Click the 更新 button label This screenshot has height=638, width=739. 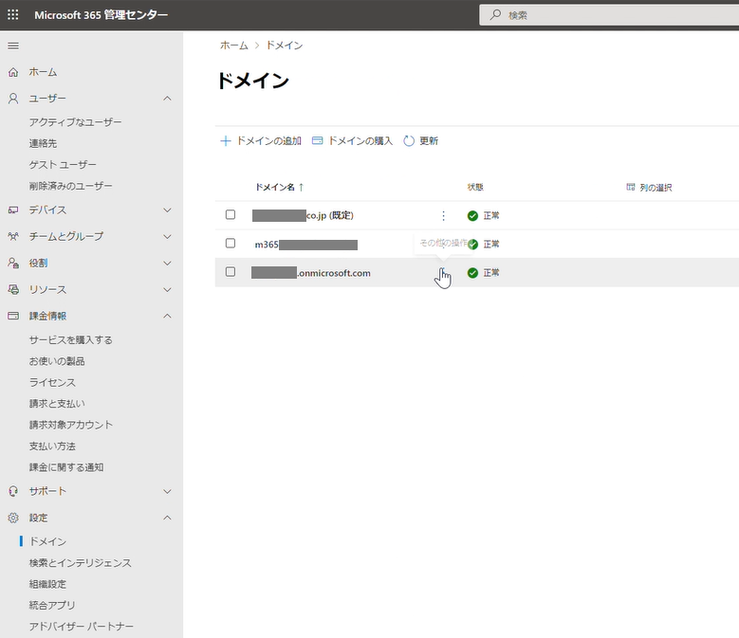pos(429,141)
